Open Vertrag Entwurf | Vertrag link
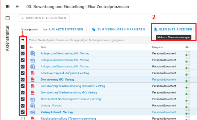 point(57,112)
